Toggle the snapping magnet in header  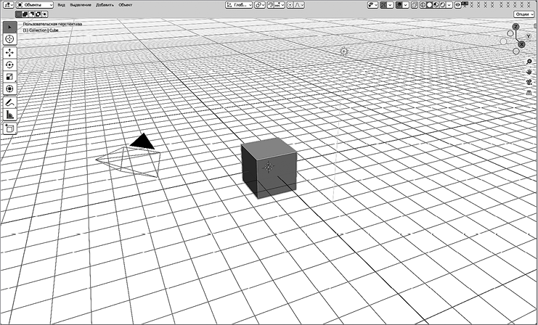[x=271, y=4]
